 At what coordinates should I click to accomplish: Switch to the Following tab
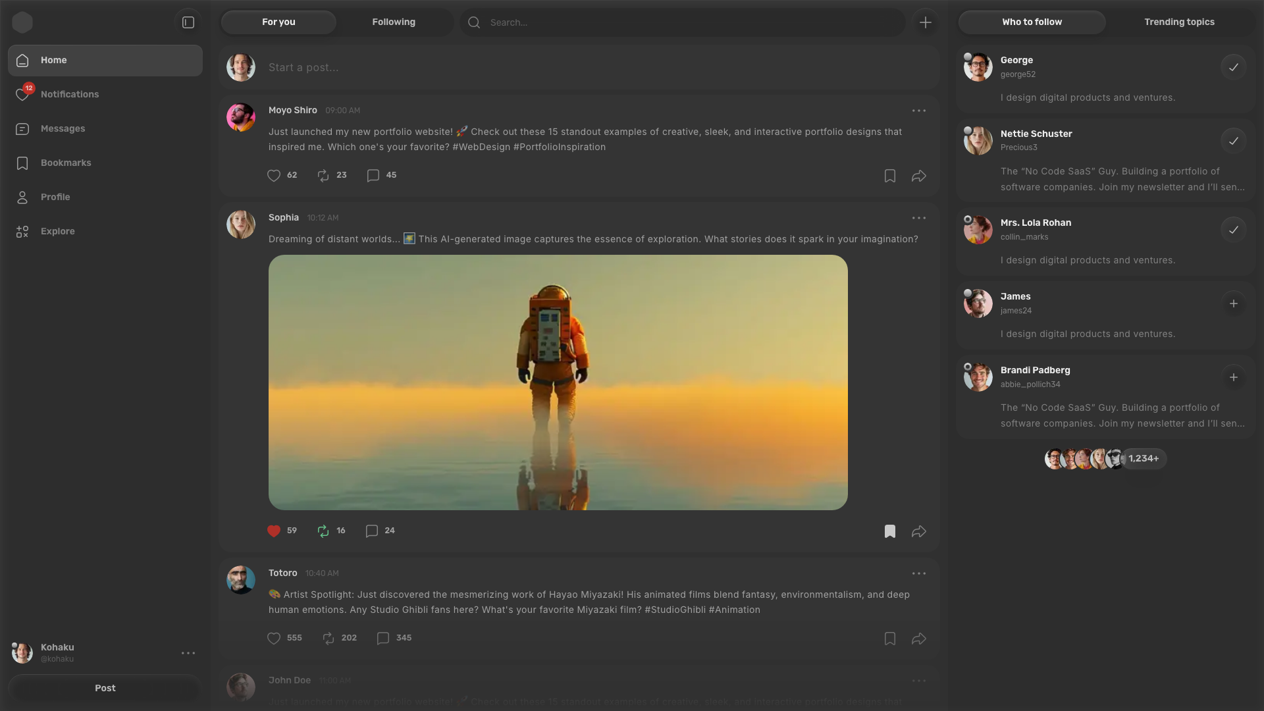[x=394, y=22]
